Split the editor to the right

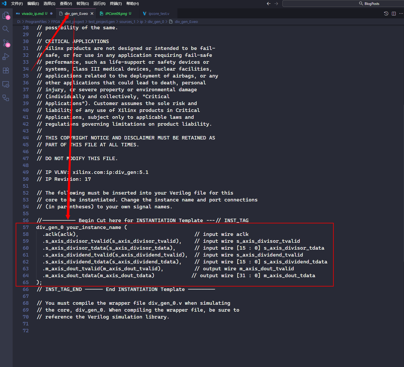394,13
